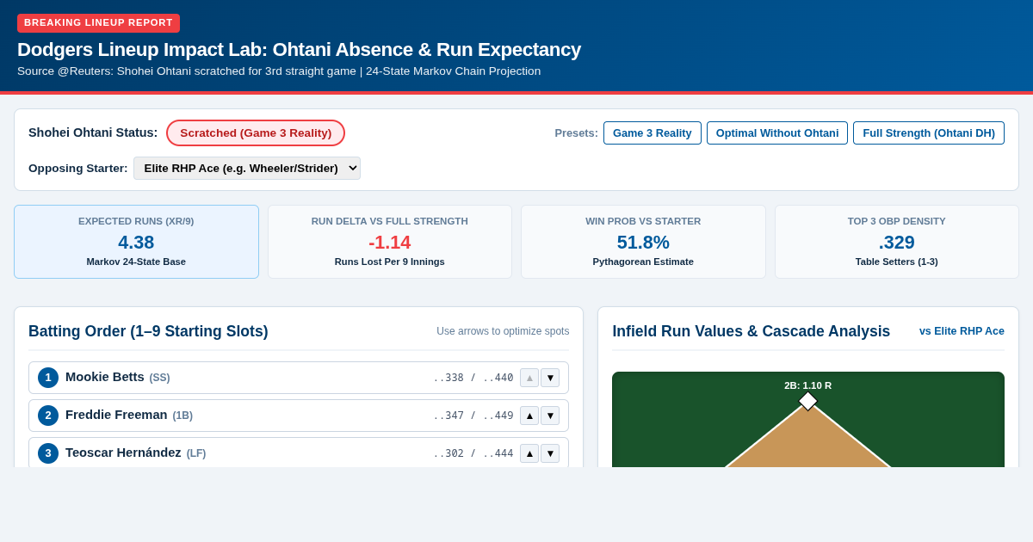The image size is (1033, 542).
Task: Click the Breaking Lineup Report badge
Action: pos(98,23)
